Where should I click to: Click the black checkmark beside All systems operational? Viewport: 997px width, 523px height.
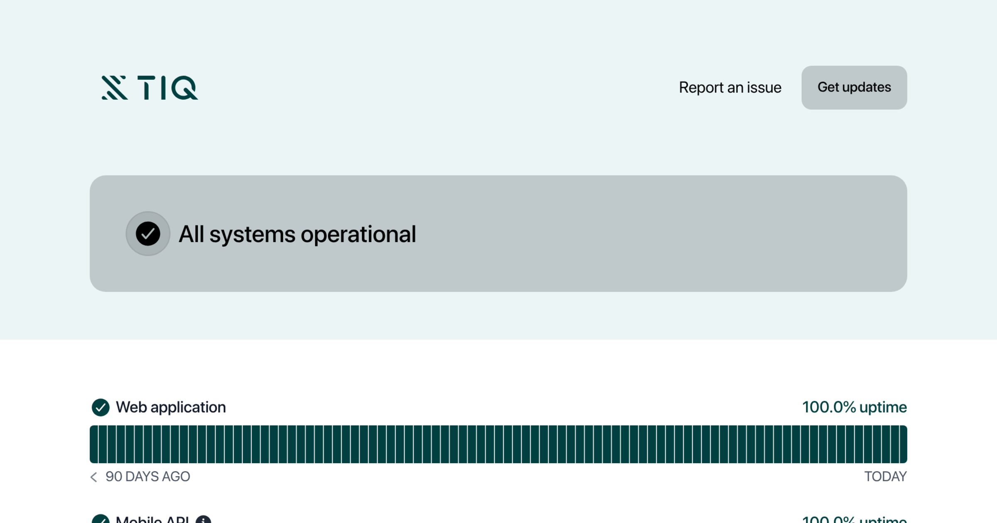click(148, 234)
